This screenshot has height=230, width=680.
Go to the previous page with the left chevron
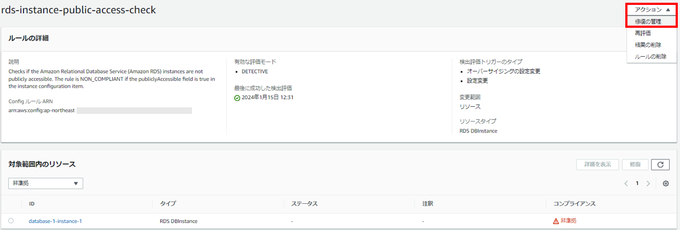[x=626, y=184]
